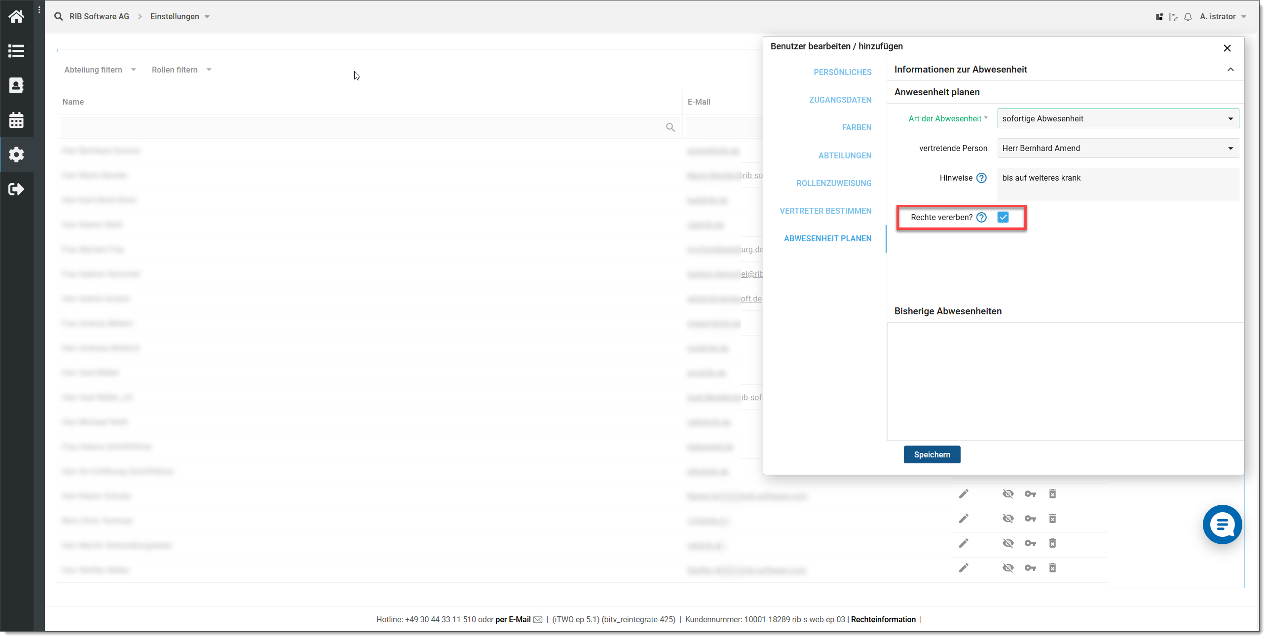Click Speichern button to save absence
This screenshot has height=639, width=1267.
click(932, 454)
